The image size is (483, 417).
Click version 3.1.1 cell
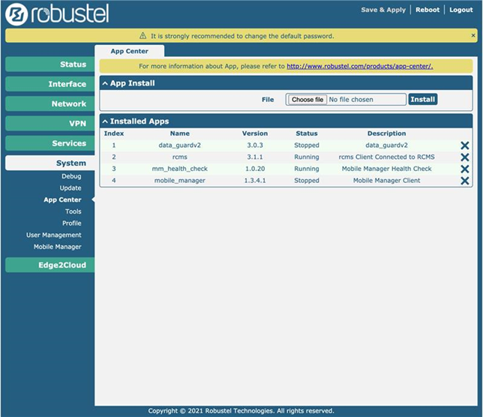pyautogui.click(x=255, y=157)
